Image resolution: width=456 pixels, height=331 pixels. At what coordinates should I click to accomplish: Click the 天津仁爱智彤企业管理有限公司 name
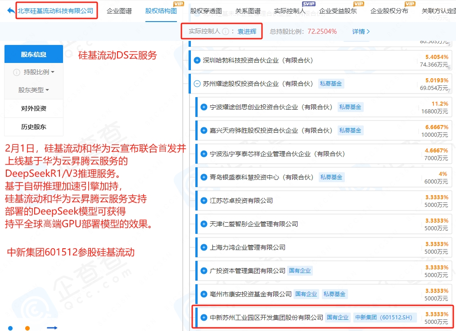[254, 224]
